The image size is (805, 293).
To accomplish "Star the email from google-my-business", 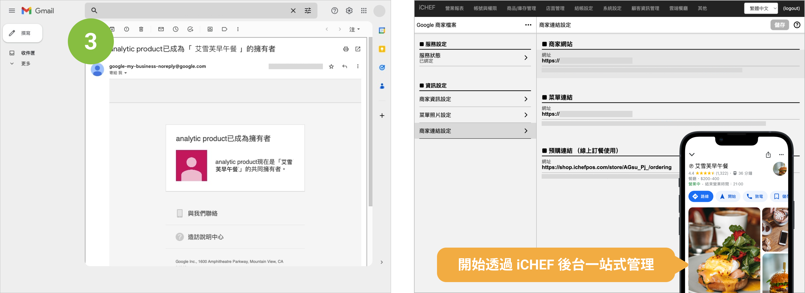I will [331, 66].
